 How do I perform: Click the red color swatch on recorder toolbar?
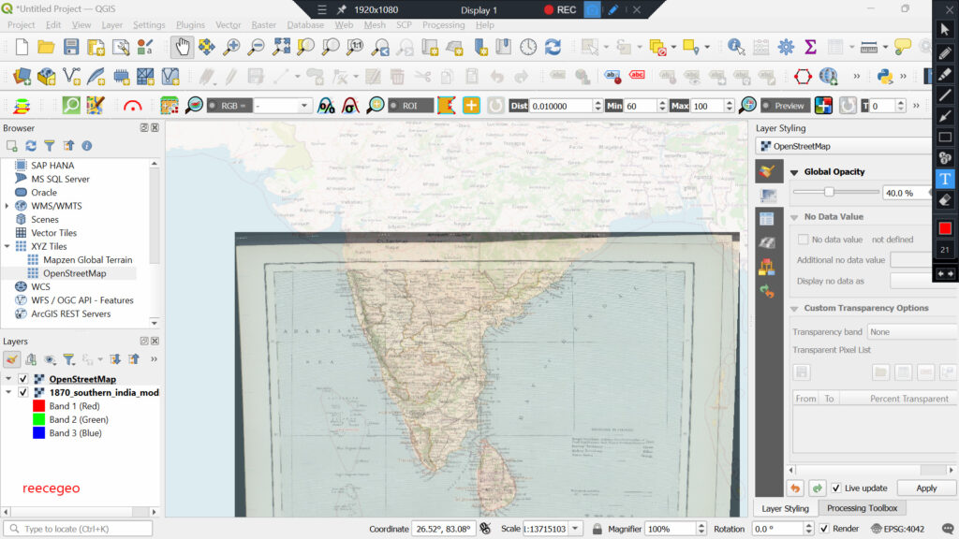click(x=945, y=228)
